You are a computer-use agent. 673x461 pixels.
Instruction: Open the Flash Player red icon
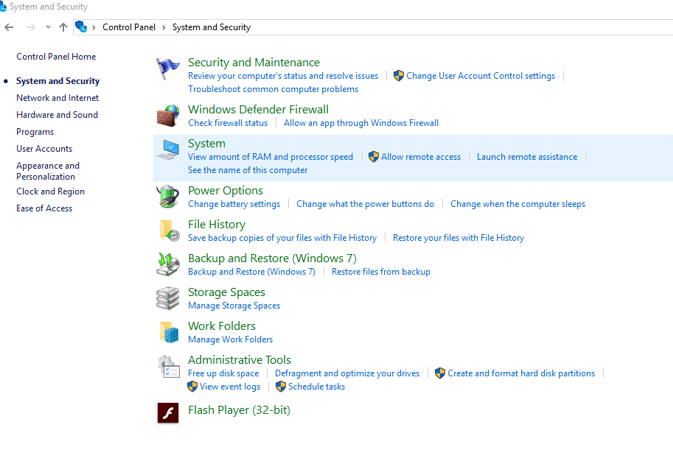[x=168, y=413]
